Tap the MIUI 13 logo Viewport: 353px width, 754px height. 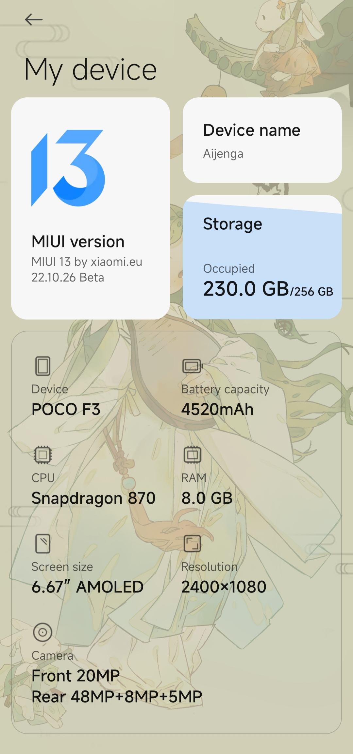[x=68, y=168]
